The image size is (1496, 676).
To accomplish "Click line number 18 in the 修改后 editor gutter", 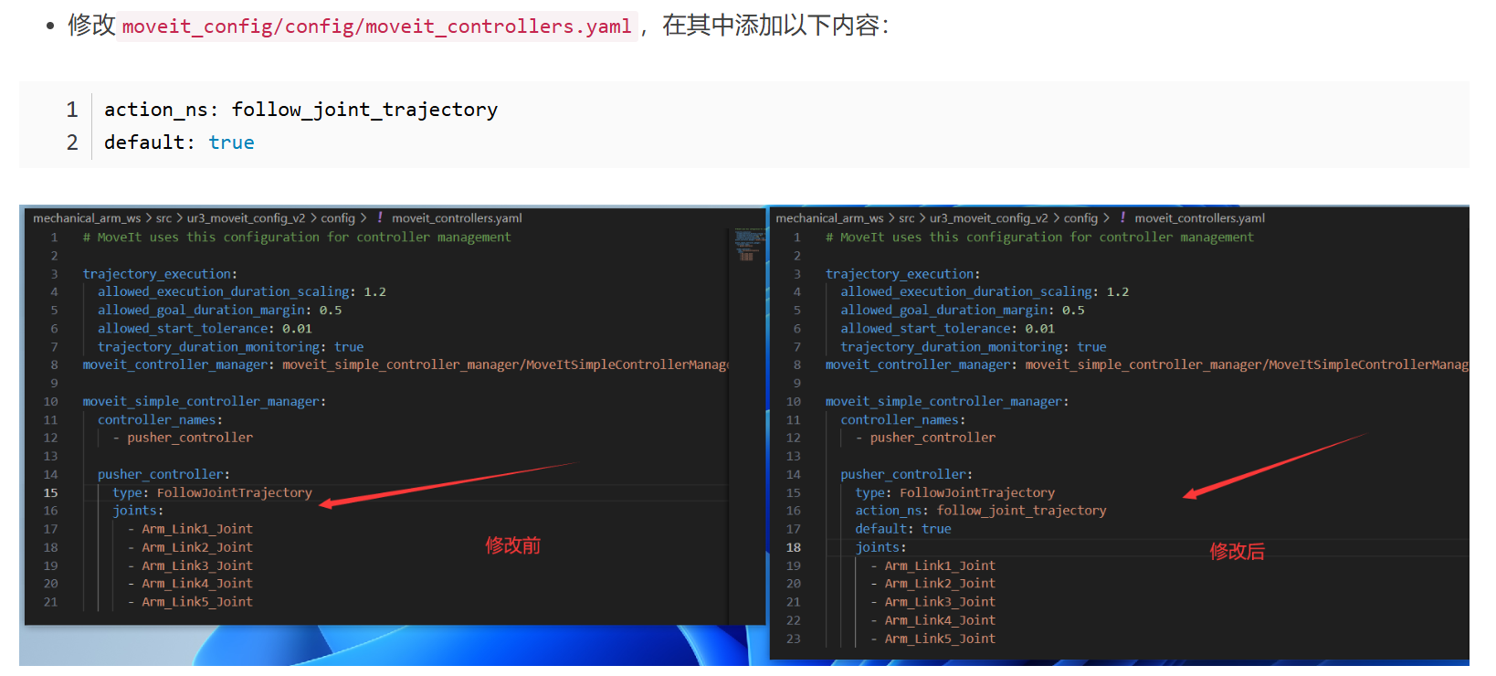I will point(793,548).
